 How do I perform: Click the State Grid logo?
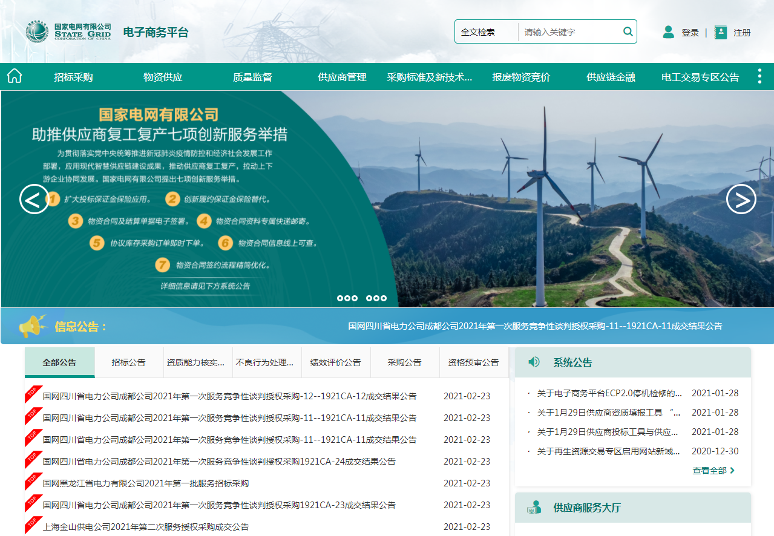tap(68, 32)
